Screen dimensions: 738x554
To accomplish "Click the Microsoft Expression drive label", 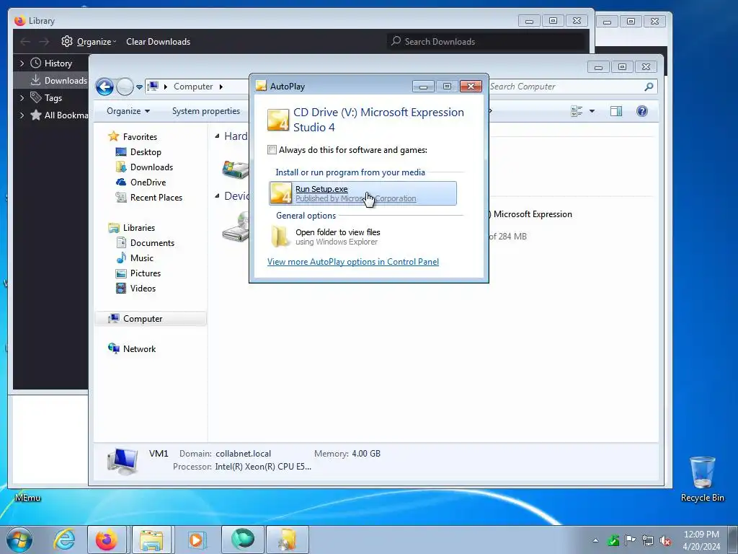I will [x=531, y=214].
